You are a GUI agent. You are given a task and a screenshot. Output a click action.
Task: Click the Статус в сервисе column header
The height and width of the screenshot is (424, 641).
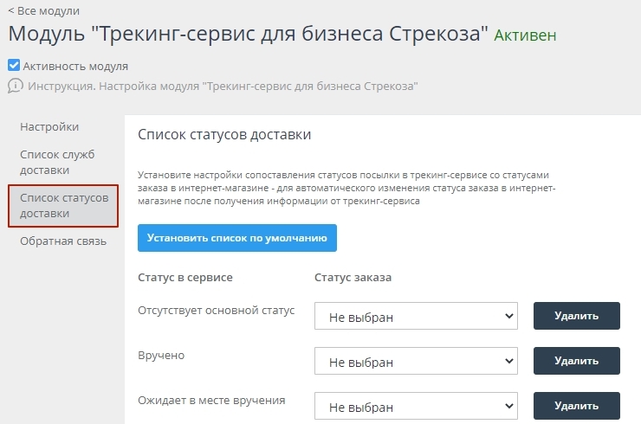[x=185, y=278]
